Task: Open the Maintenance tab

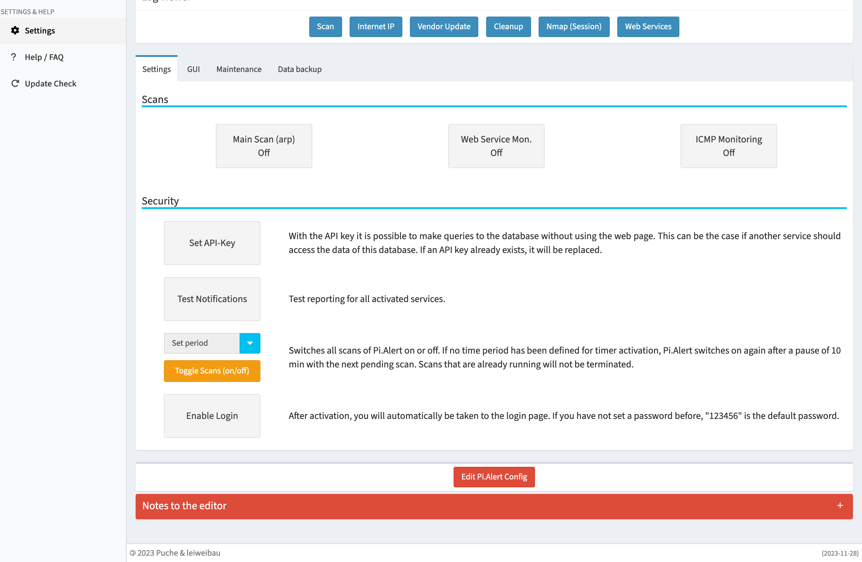Action: pos(239,69)
